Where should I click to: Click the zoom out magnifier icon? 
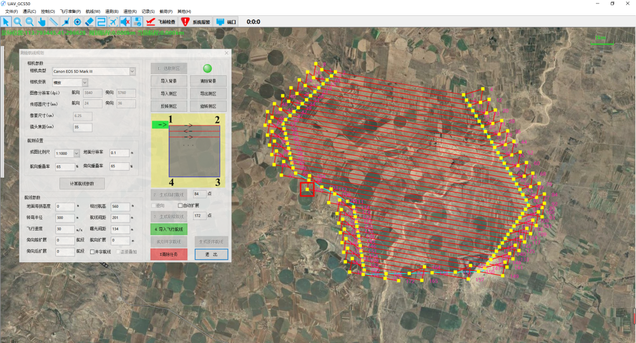(29, 22)
